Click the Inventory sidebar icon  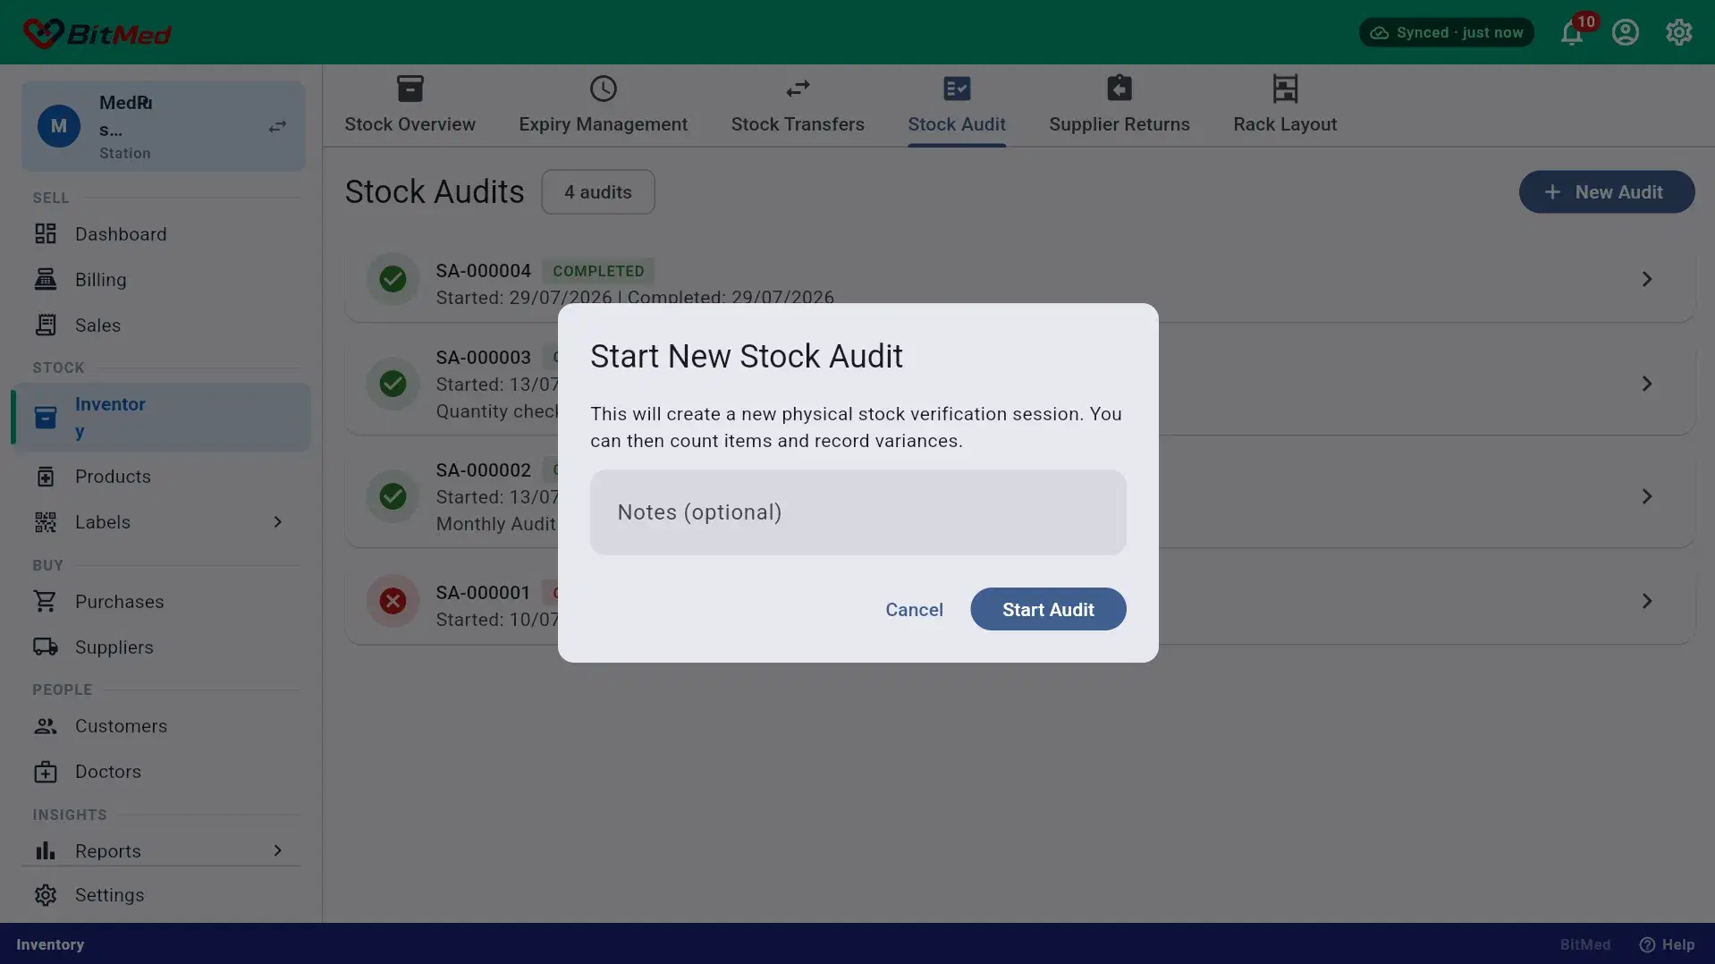tap(46, 418)
